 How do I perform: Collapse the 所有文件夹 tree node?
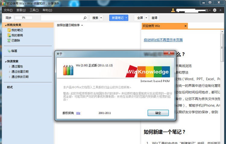(6, 25)
